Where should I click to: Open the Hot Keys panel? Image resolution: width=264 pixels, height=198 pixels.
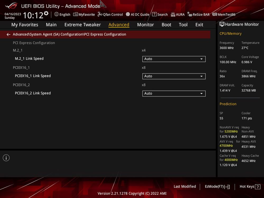(x=249, y=187)
